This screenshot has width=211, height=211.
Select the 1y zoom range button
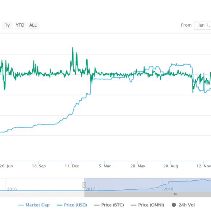tap(7, 25)
